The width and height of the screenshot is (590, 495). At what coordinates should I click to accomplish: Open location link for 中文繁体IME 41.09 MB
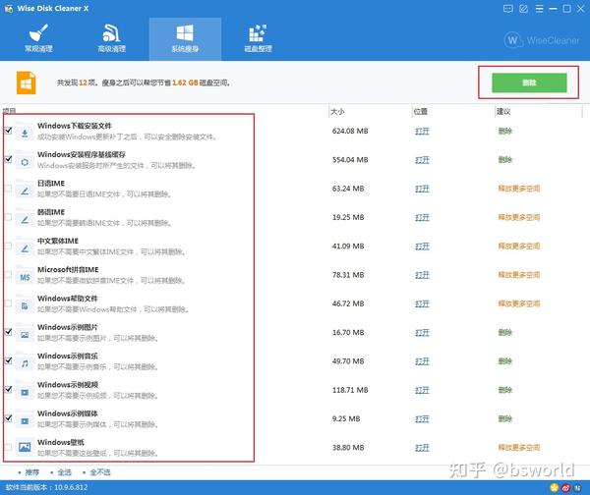[422, 247]
